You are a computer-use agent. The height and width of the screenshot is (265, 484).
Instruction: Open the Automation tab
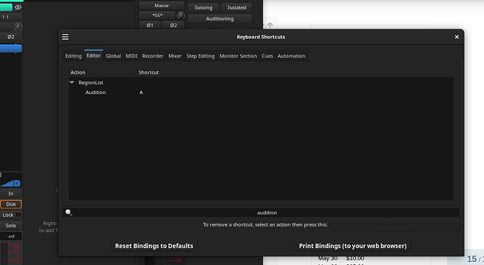pos(291,56)
